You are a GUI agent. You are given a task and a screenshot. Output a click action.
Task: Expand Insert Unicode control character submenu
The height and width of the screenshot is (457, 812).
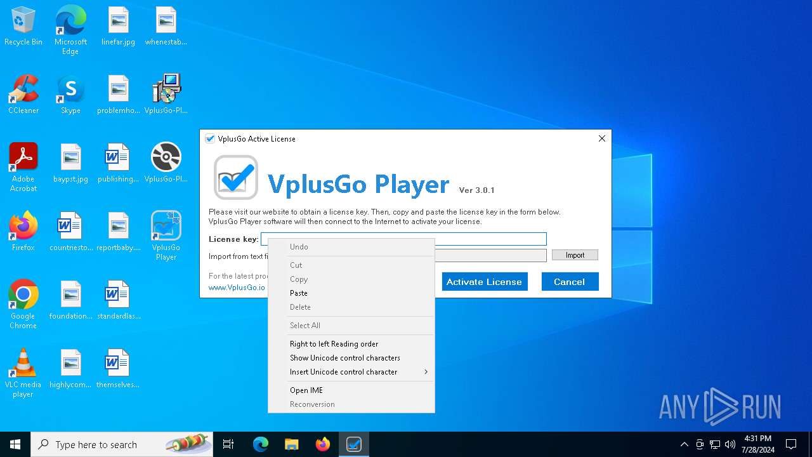click(x=351, y=372)
